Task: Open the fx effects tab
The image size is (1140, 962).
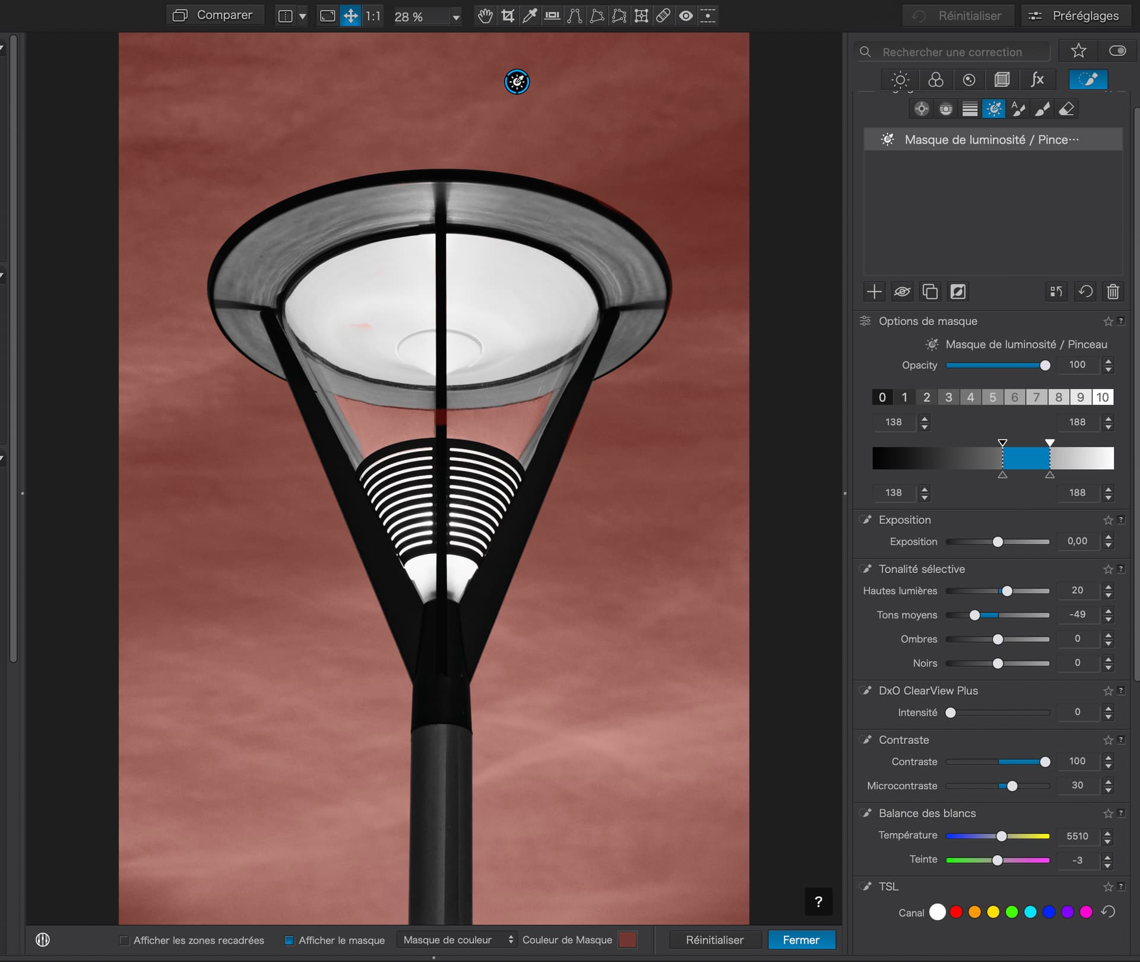Action: pyautogui.click(x=1037, y=80)
